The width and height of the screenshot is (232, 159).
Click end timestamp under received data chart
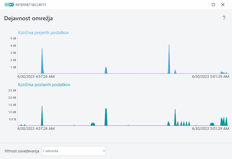click(x=211, y=77)
